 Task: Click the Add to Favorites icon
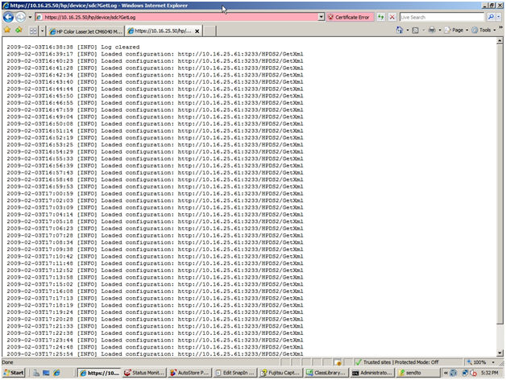click(18, 31)
